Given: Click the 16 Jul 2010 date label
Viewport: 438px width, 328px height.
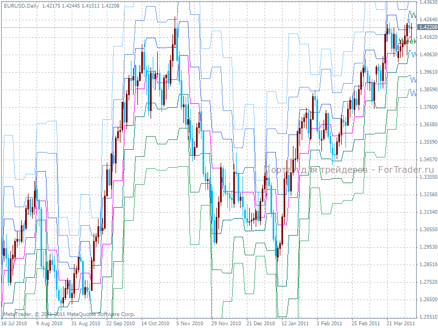Looking at the screenshot, I should click(14, 323).
